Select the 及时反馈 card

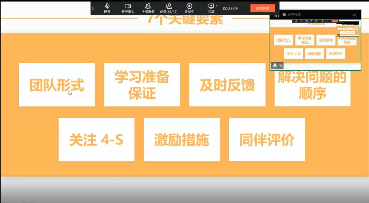[x=227, y=85]
